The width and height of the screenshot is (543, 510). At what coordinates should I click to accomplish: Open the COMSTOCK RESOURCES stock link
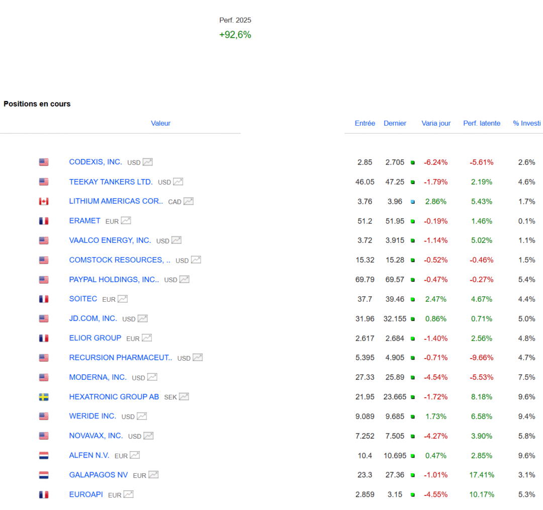[x=120, y=260]
